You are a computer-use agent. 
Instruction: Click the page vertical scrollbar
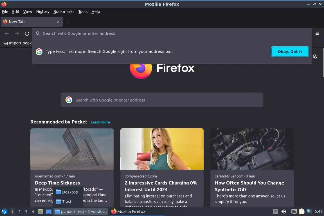click(323, 63)
